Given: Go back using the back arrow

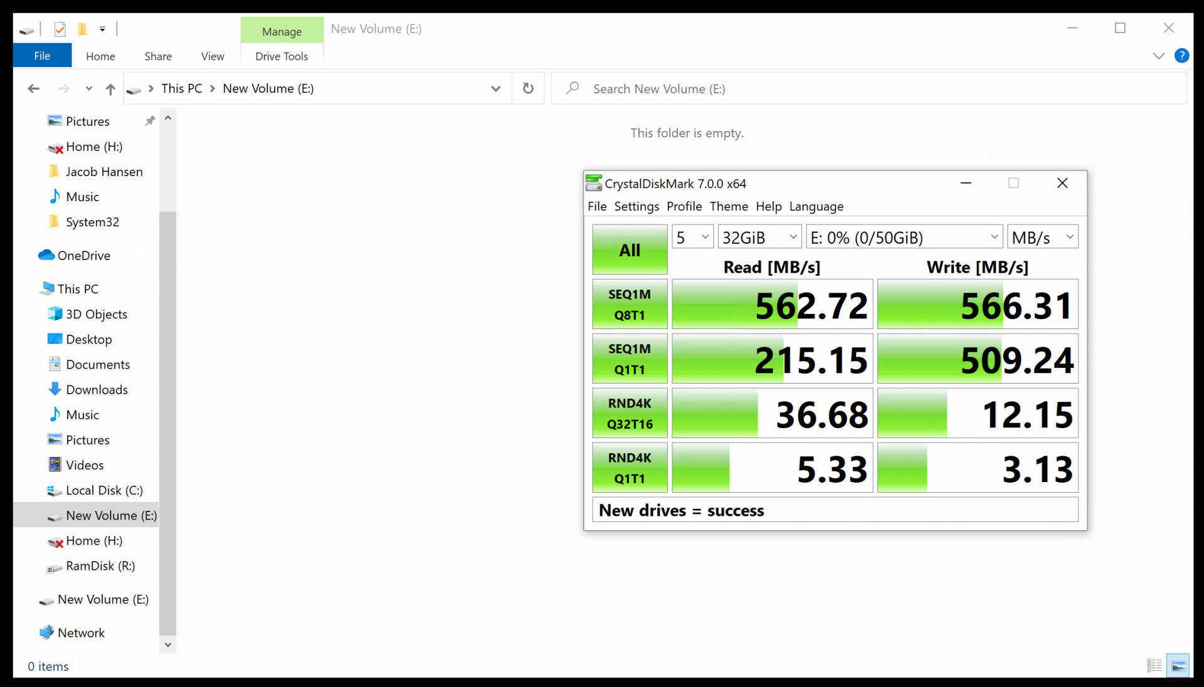Looking at the screenshot, I should [x=33, y=88].
